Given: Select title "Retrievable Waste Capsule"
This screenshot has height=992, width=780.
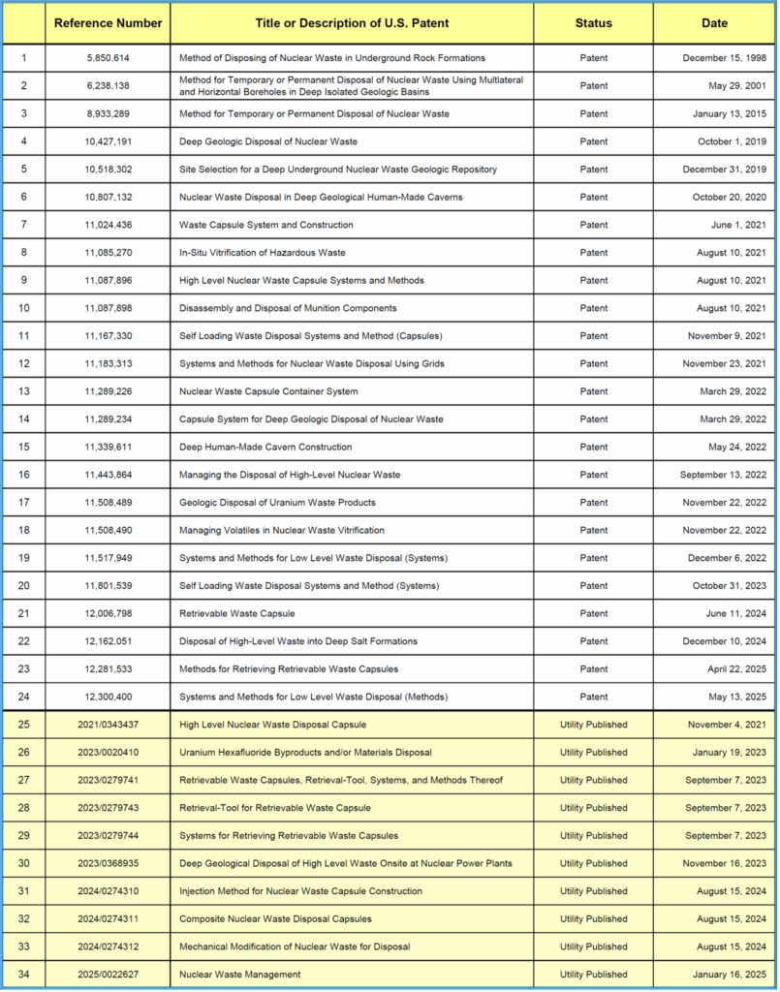Looking at the screenshot, I should tap(236, 613).
